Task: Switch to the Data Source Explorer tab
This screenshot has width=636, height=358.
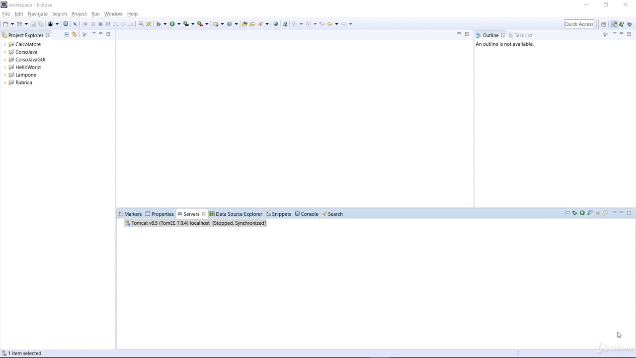Action: [x=236, y=214]
